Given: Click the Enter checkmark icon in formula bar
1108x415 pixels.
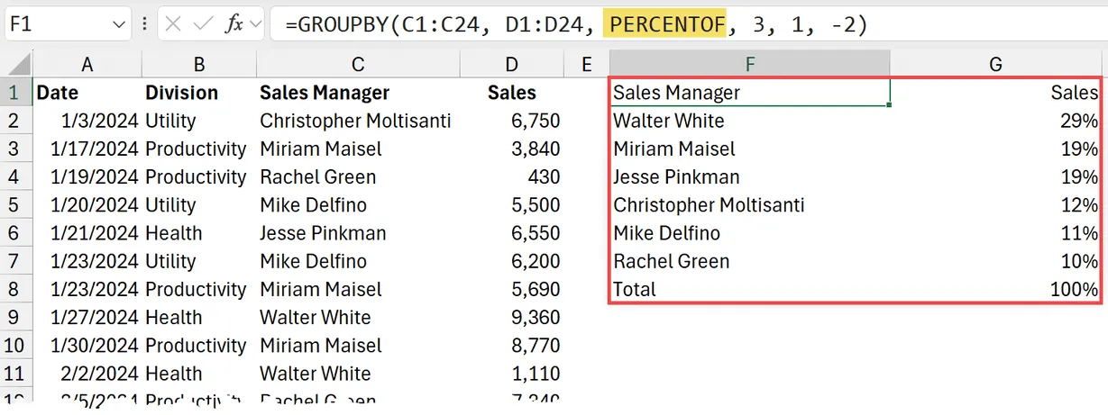Looking at the screenshot, I should (x=204, y=25).
